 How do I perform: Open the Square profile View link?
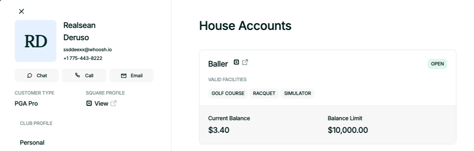click(101, 103)
